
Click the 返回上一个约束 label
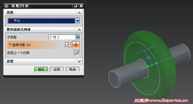(x=18, y=53)
